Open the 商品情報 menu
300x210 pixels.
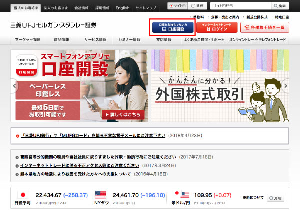click(61, 40)
